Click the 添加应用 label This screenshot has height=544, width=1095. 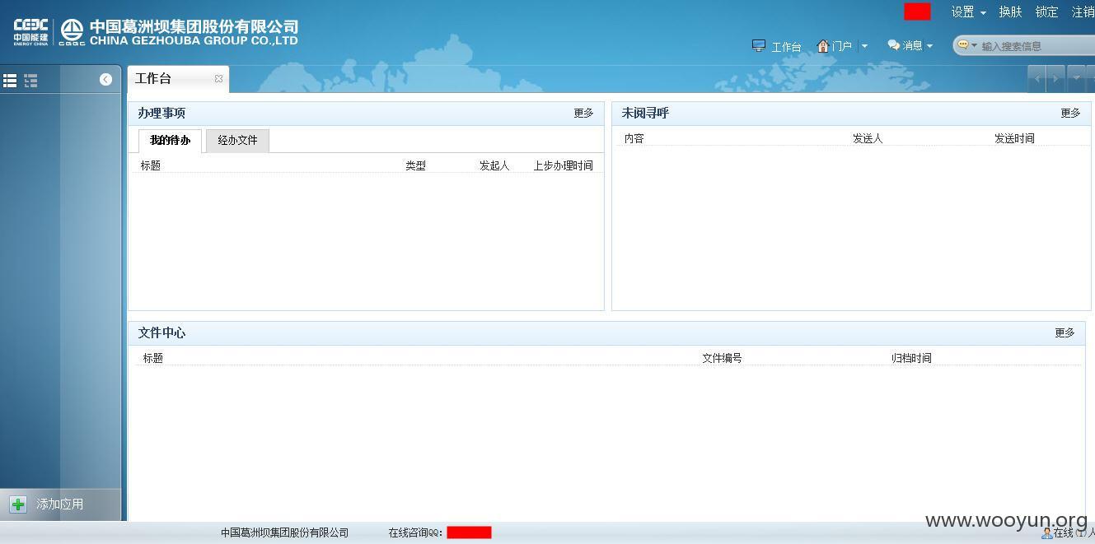click(x=59, y=504)
